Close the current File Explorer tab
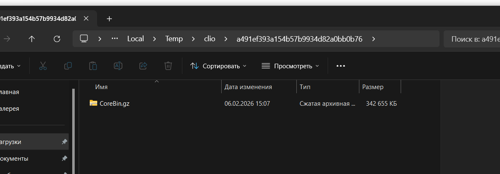The width and height of the screenshot is (500, 174). 86,19
